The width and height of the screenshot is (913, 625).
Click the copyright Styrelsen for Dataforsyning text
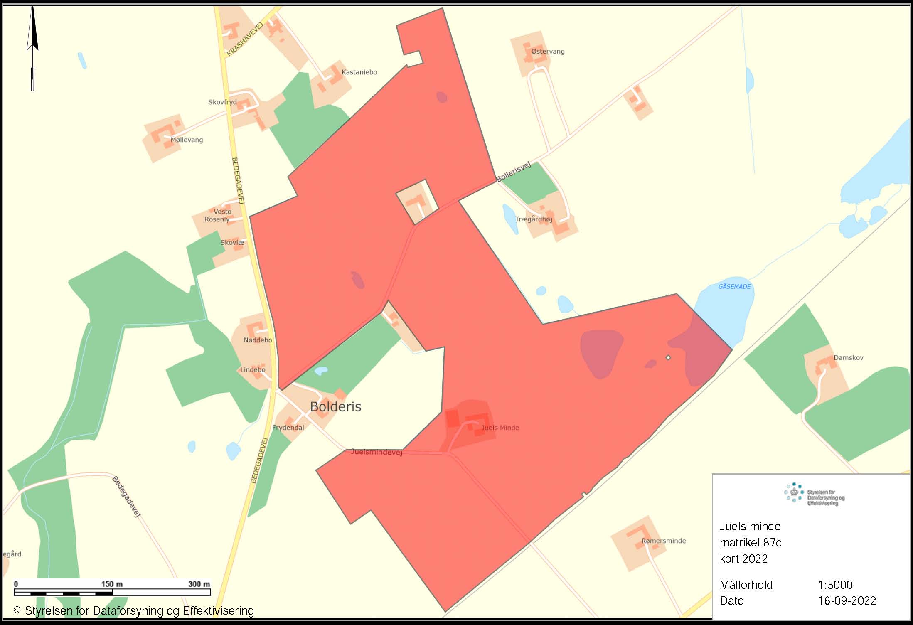(134, 611)
